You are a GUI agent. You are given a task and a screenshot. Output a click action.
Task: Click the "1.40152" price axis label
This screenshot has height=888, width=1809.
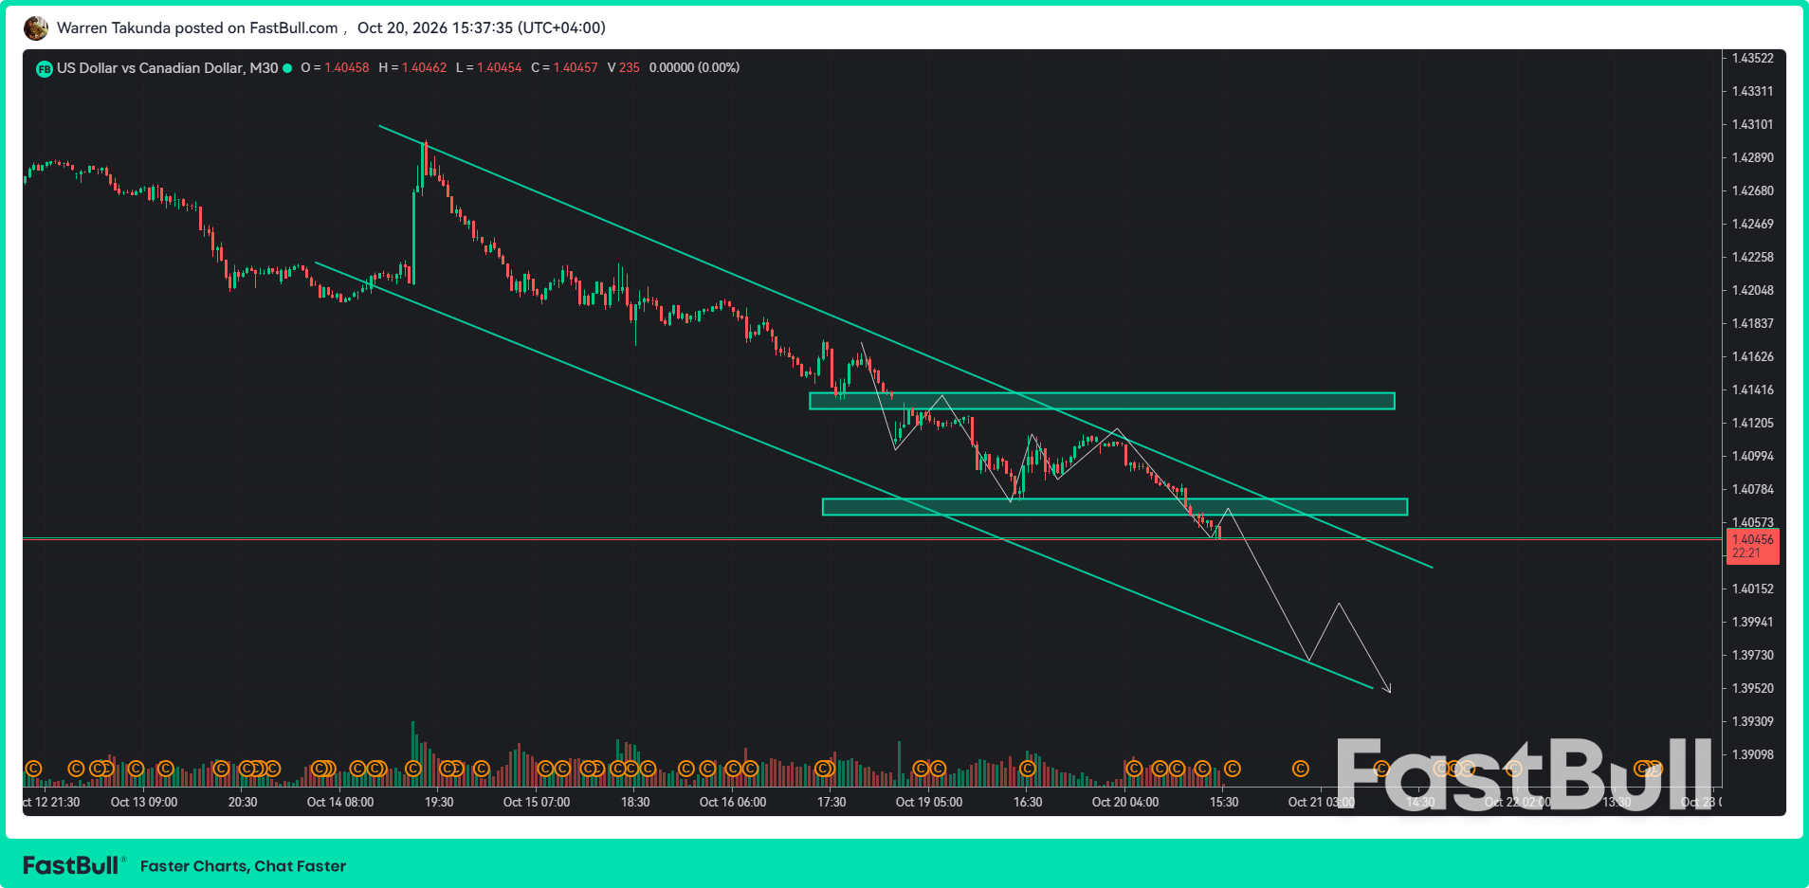1752,589
